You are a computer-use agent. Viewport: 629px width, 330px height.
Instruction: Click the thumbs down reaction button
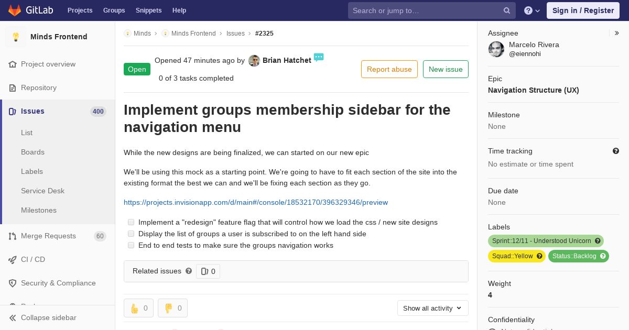pyautogui.click(x=172, y=308)
